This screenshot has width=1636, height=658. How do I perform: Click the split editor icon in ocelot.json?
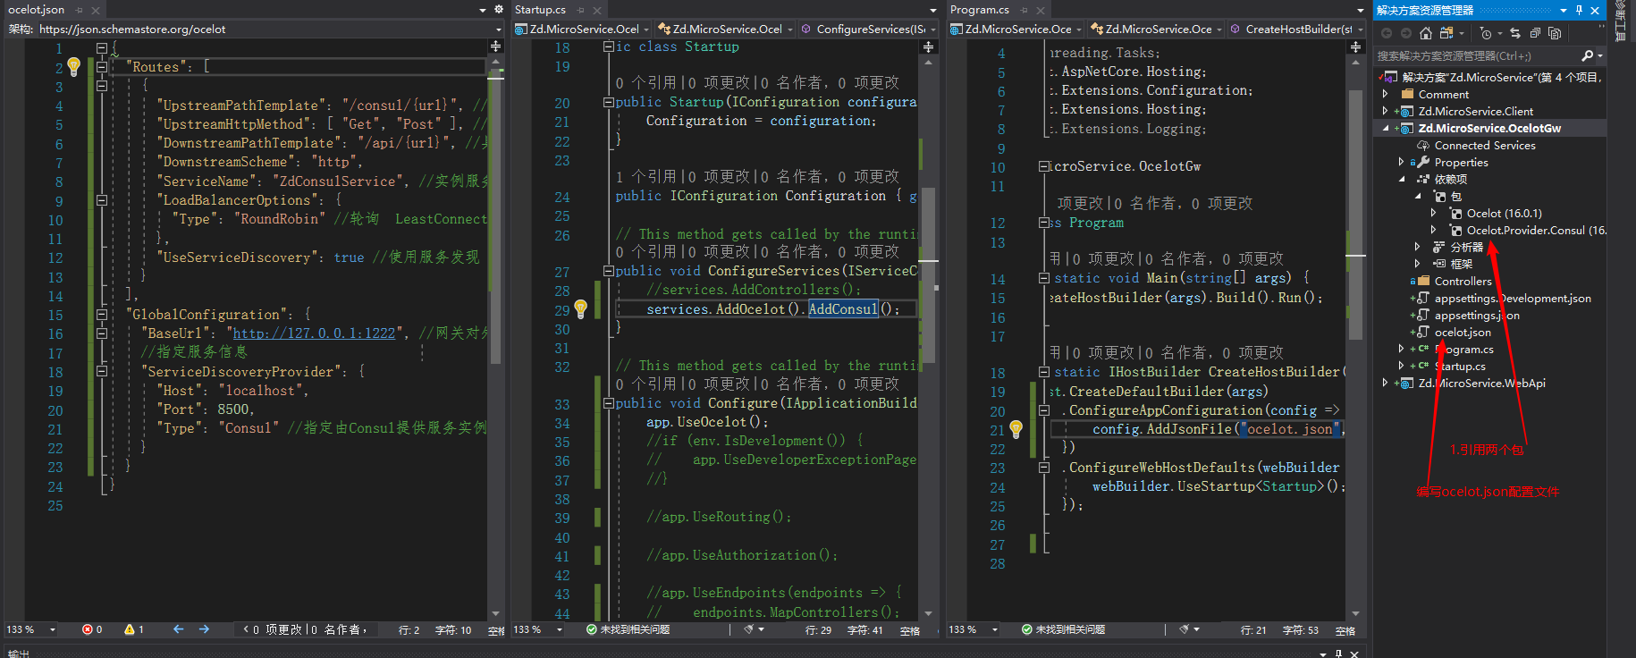pos(496,46)
